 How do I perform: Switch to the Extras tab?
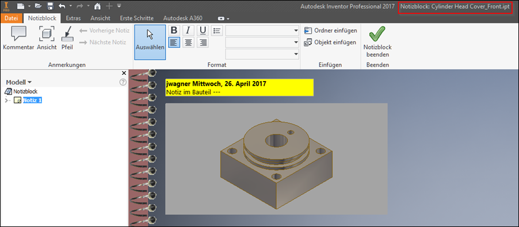pos(73,18)
